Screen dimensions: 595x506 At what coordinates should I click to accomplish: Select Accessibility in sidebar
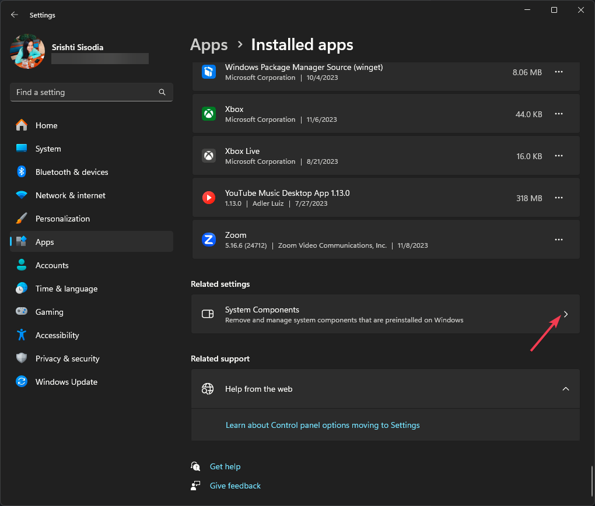point(92,335)
